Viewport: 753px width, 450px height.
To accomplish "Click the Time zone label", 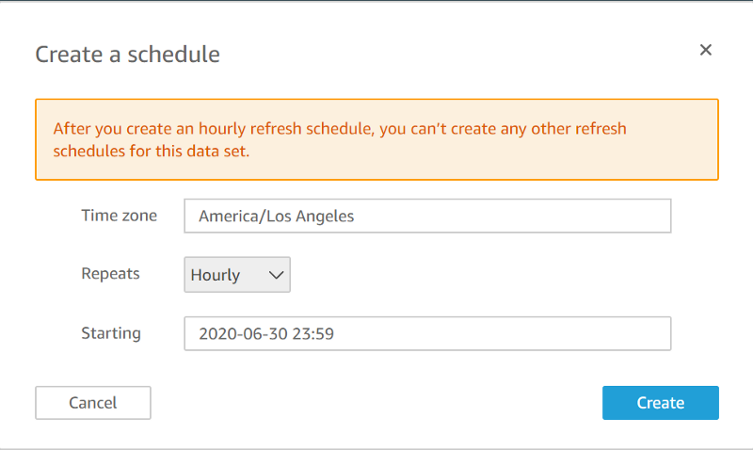I will [x=120, y=216].
